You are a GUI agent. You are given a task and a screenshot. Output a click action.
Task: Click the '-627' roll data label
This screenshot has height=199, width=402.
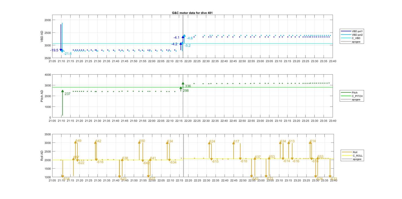152,179
